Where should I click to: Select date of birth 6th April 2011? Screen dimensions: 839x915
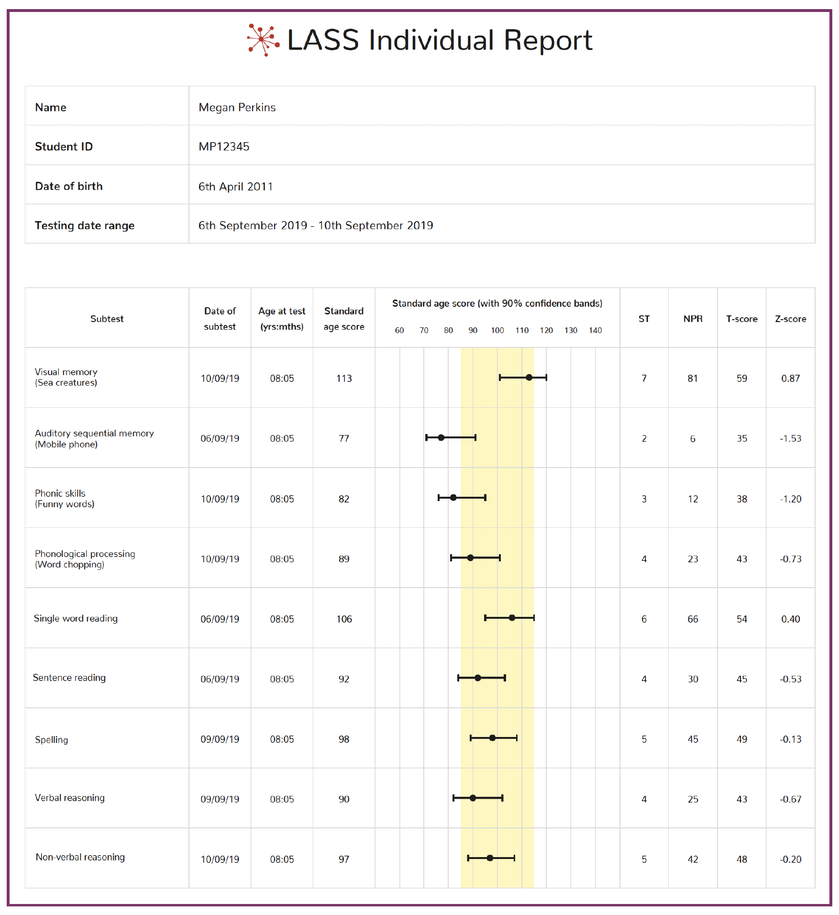[235, 186]
